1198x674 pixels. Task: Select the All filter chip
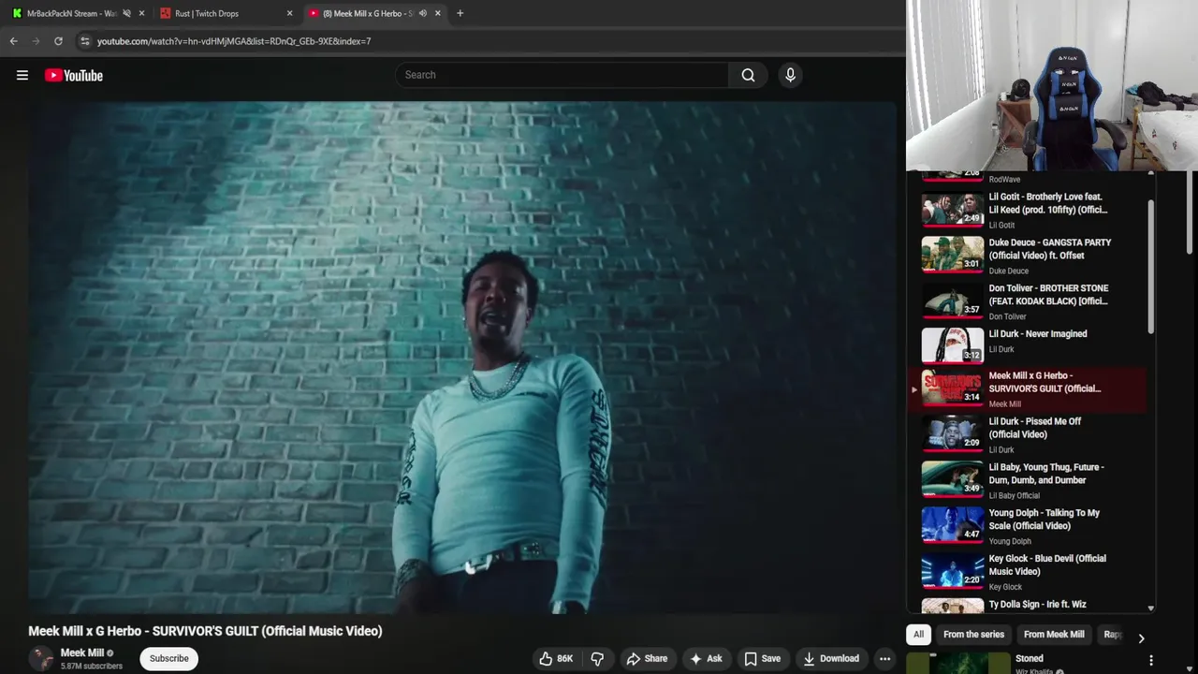coord(918,635)
